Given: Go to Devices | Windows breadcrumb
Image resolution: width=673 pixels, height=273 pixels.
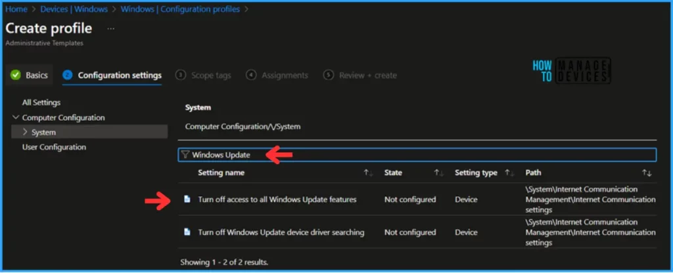Looking at the screenshot, I should coord(73,9).
